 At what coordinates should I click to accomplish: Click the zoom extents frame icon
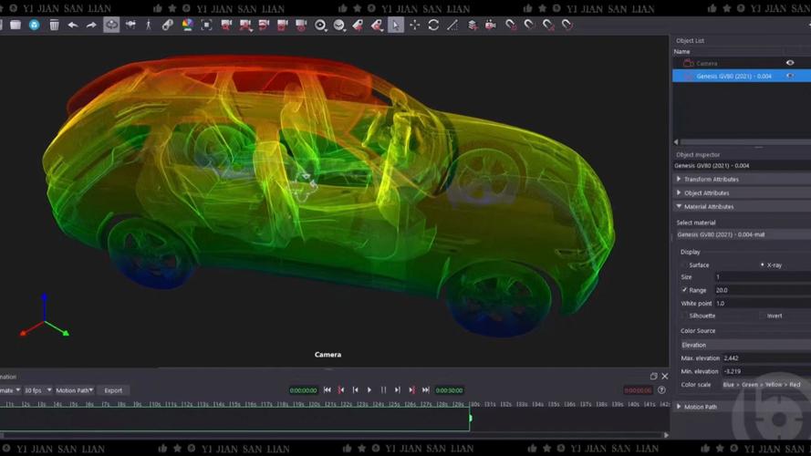pyautogui.click(x=206, y=25)
